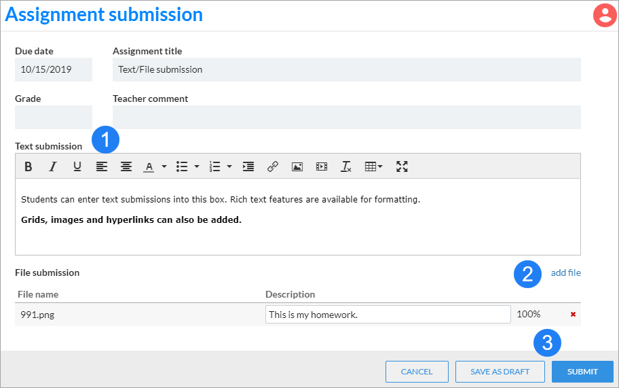Screen dimensions: 619x388
Task: Insert a video/media clip
Action: pos(322,166)
